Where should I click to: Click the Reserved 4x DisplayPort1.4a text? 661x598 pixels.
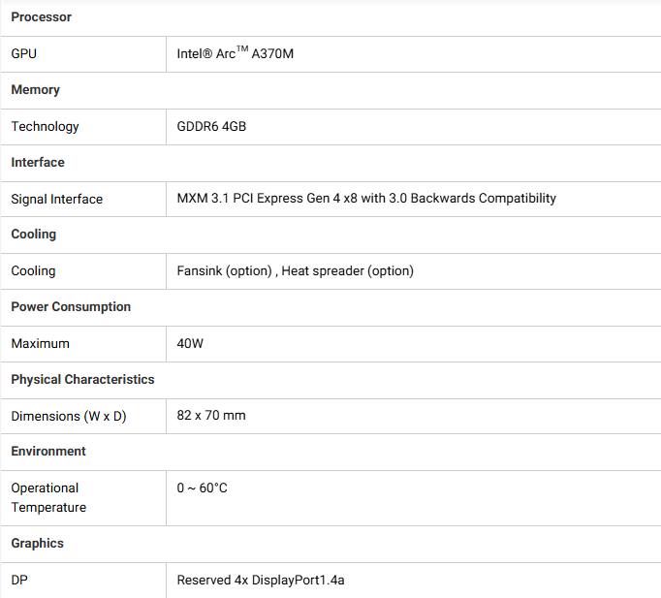(261, 581)
